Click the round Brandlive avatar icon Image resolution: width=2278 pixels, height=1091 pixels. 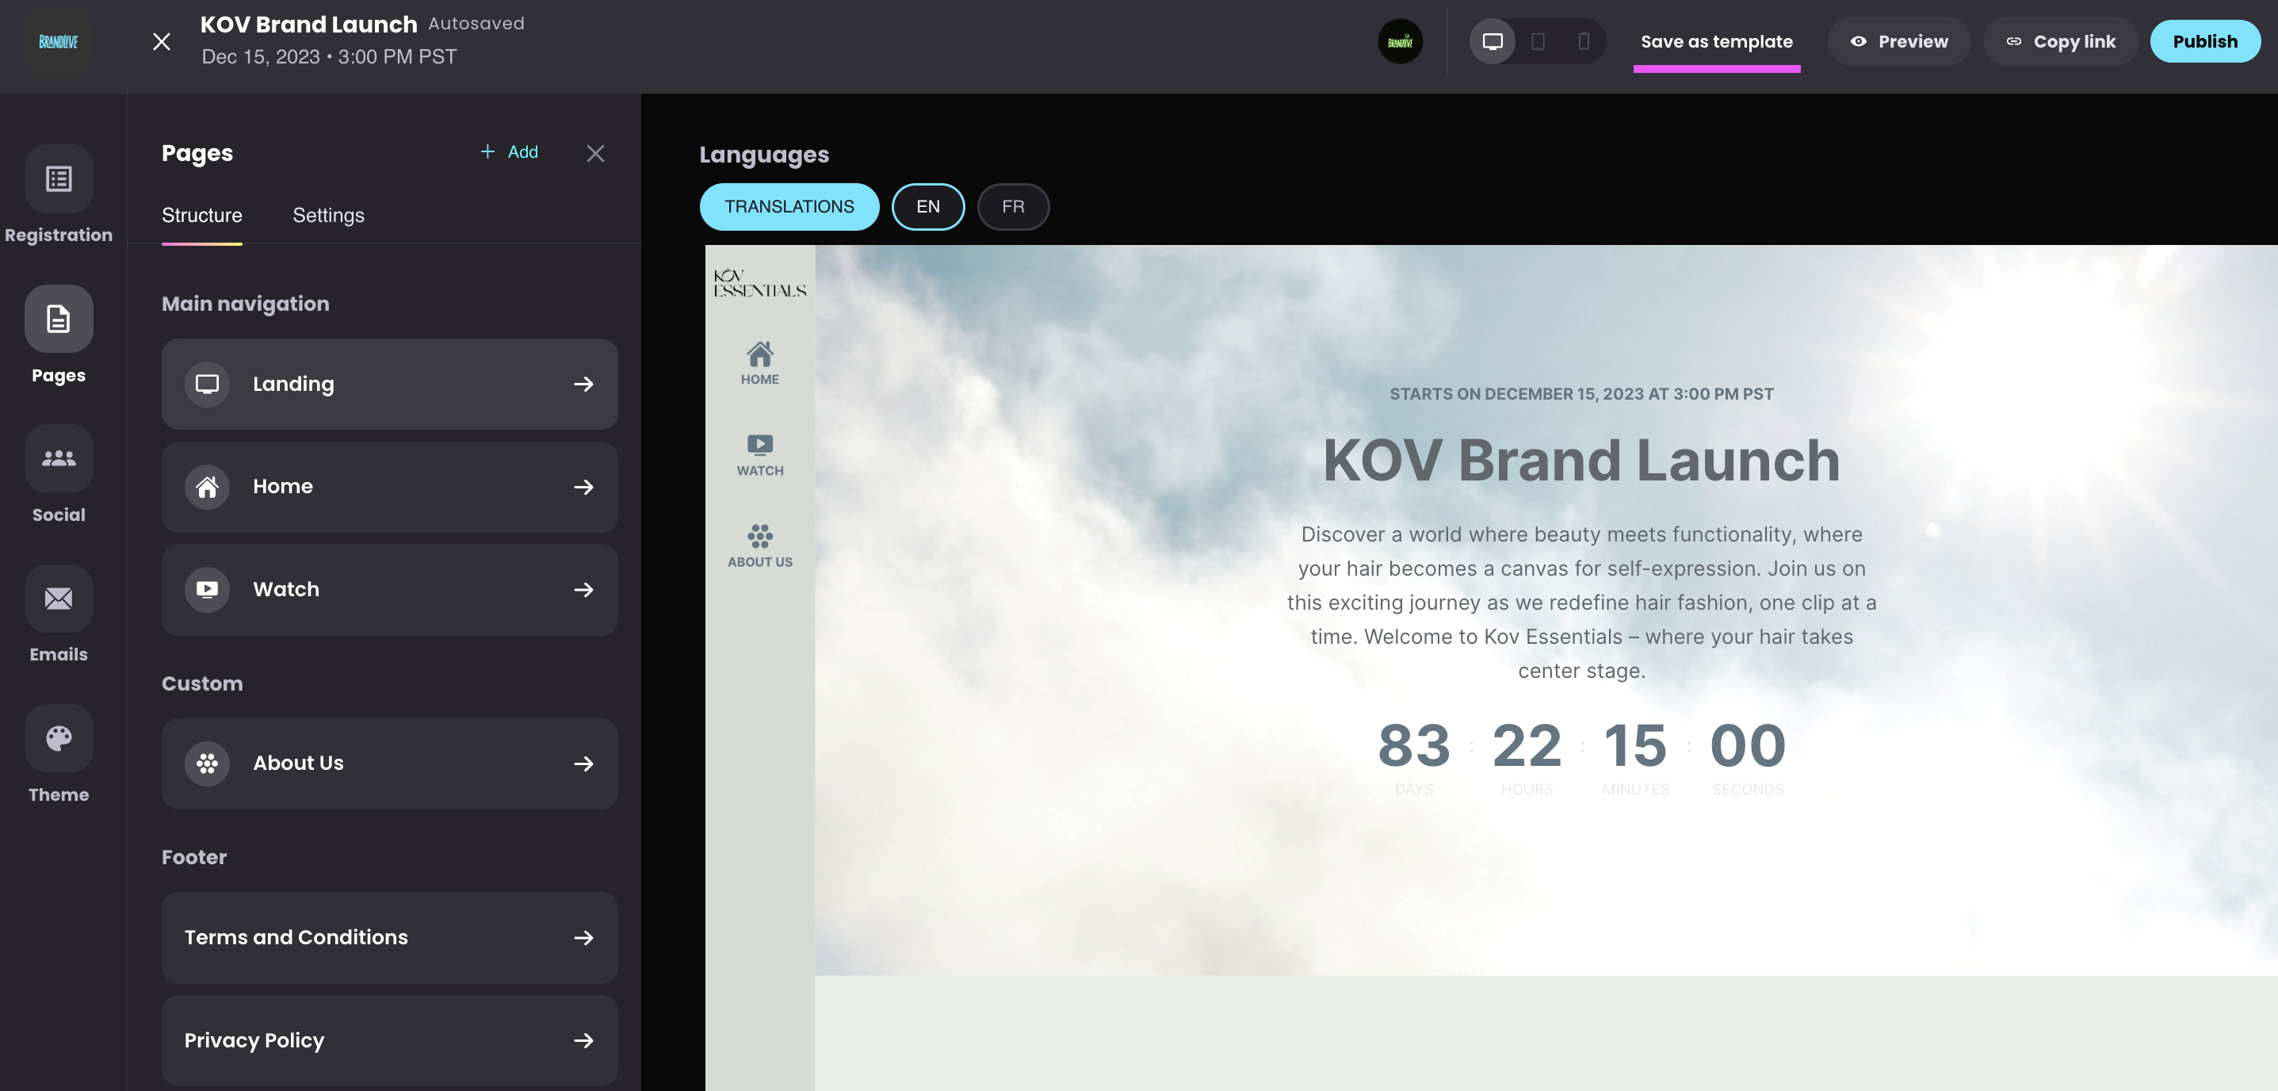click(x=1400, y=41)
